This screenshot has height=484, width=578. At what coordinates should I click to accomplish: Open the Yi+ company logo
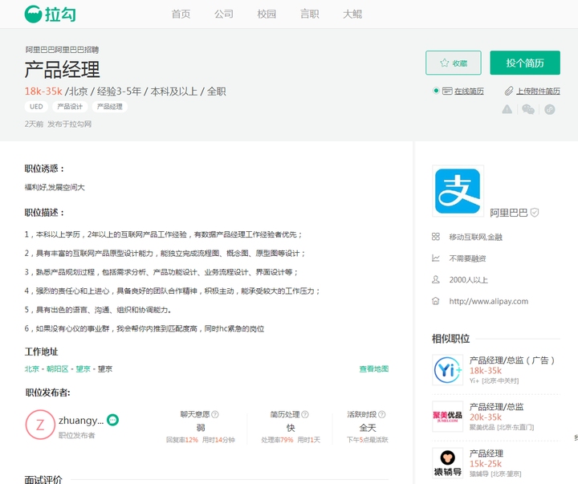(447, 370)
